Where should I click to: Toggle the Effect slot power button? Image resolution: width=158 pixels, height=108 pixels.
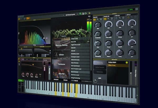click(128, 17)
